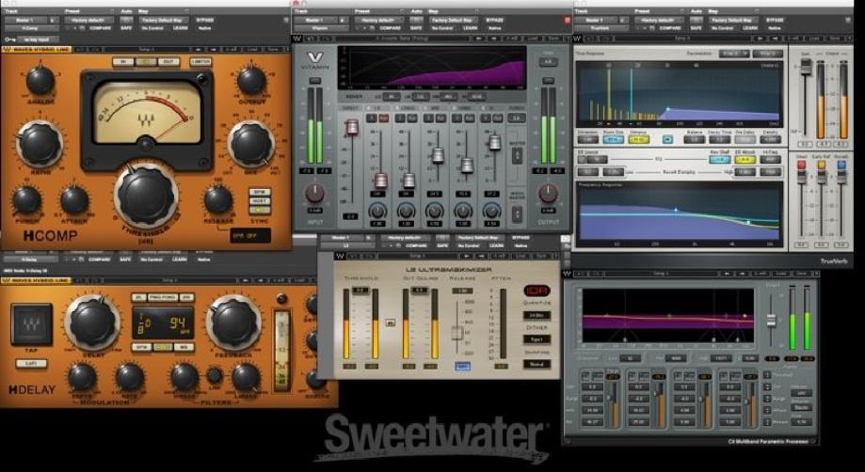
Task: Click the Setup A label in H-Delay toolbar
Action: tap(168, 280)
